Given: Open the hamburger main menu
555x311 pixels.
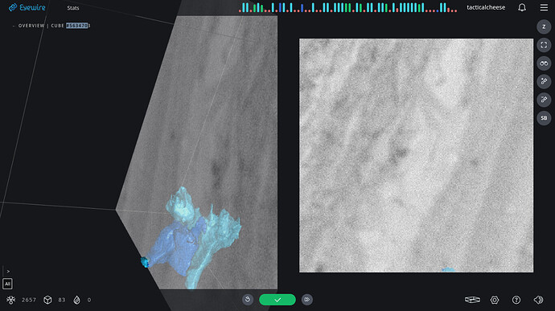Looking at the screenshot, I should pos(544,7).
